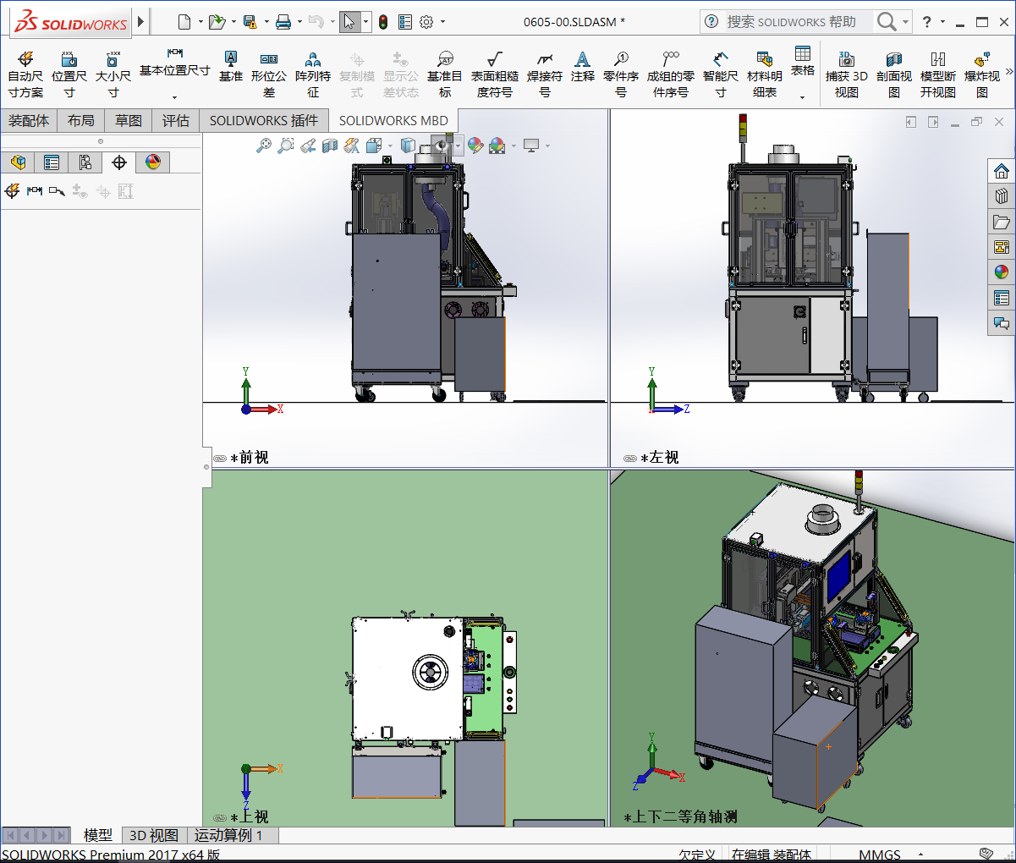
Task: Expand the Apply Scene dropdown arrow
Action: [x=513, y=146]
